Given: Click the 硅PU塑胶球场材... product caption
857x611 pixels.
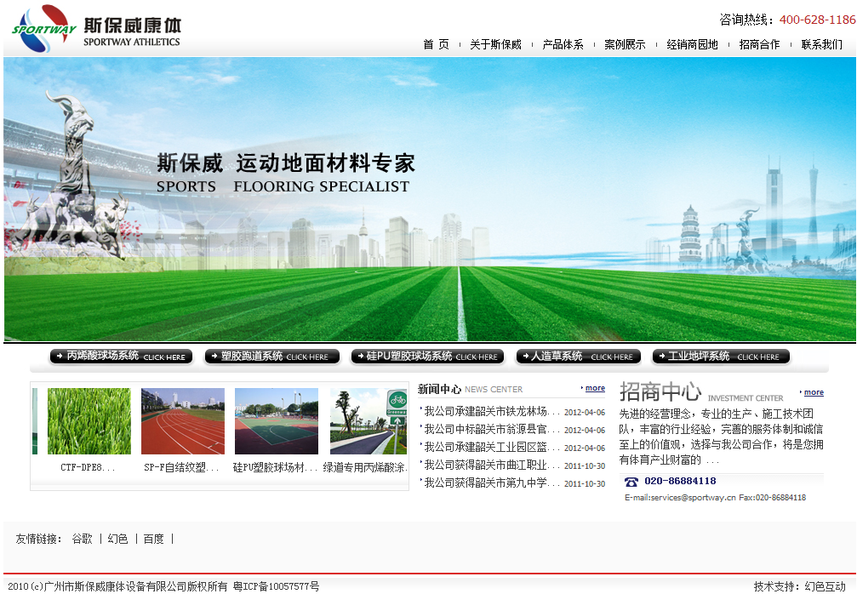Looking at the screenshot, I should 275,468.
